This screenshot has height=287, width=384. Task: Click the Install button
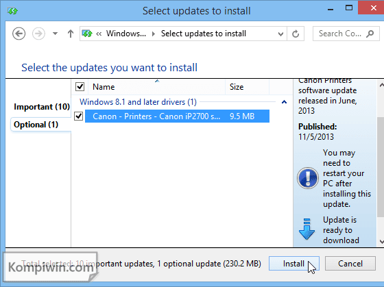coord(294,264)
